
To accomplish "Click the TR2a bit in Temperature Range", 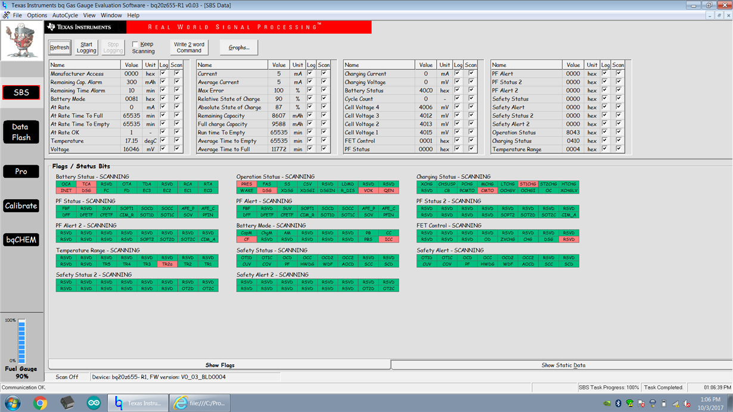I will click(x=167, y=264).
